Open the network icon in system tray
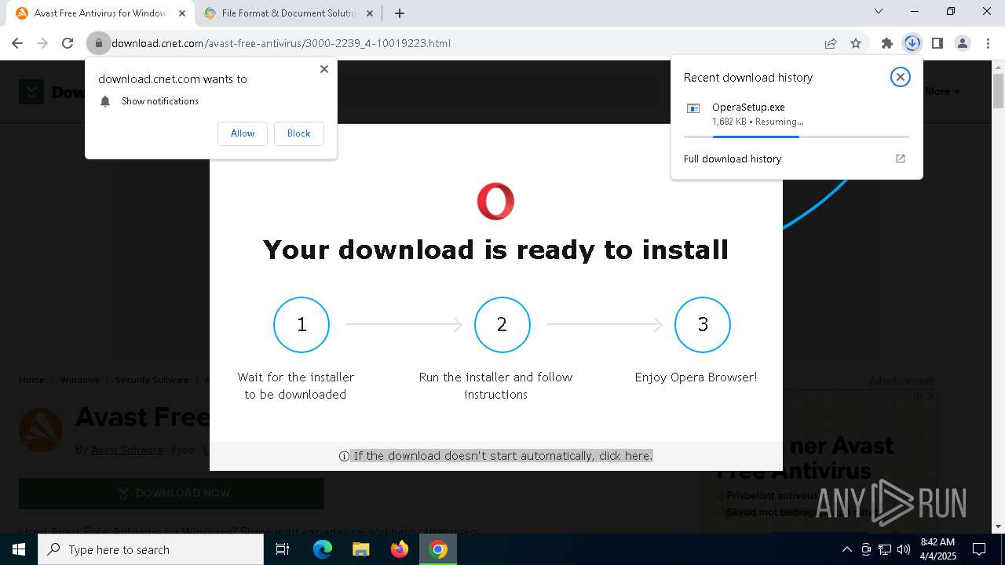 point(885,549)
